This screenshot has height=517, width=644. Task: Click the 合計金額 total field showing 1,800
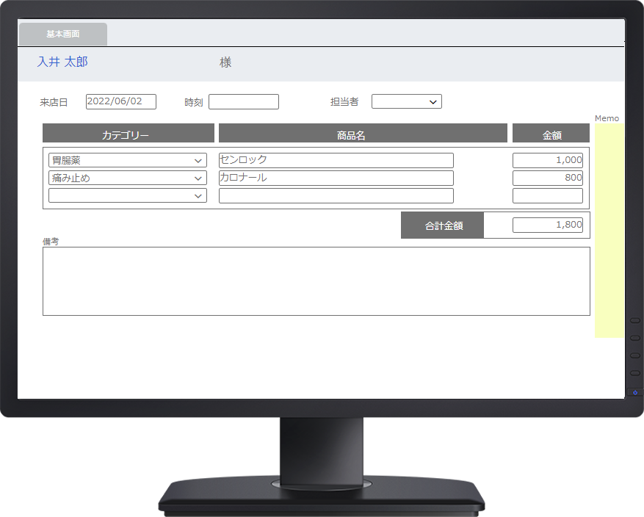point(548,225)
